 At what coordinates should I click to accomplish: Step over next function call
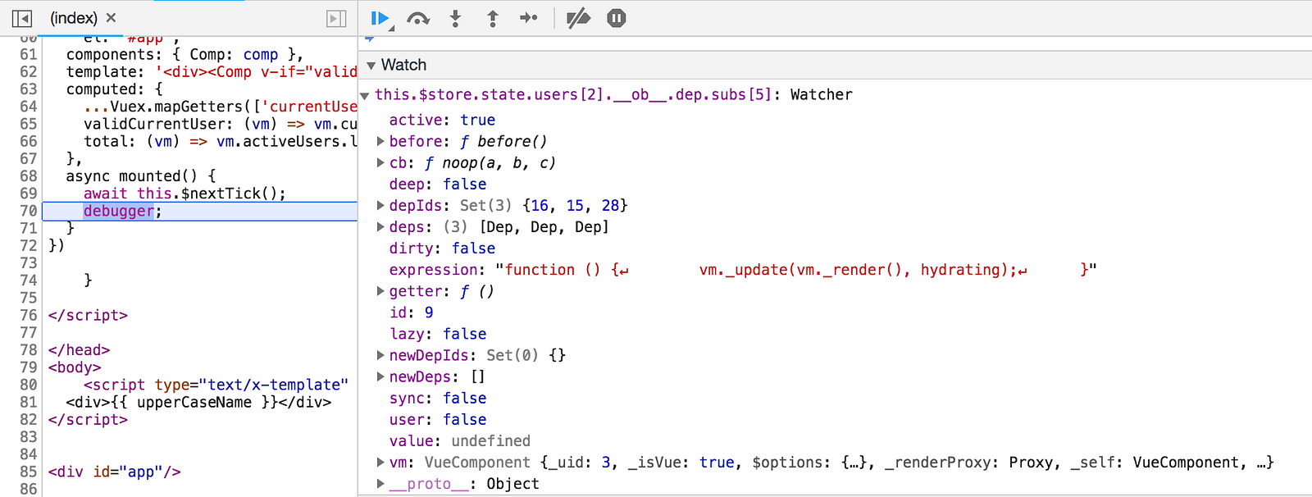[418, 18]
